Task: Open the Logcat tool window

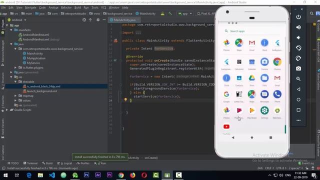Action: point(65,163)
